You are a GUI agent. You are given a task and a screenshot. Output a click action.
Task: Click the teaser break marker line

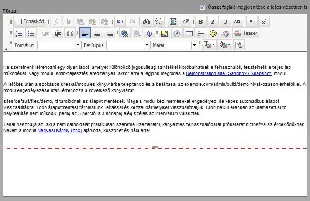[155, 147]
